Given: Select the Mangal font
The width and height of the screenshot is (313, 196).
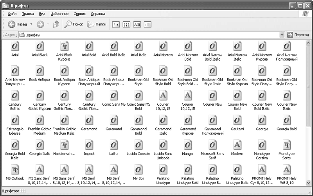Looking at the screenshot, I should point(188,148).
